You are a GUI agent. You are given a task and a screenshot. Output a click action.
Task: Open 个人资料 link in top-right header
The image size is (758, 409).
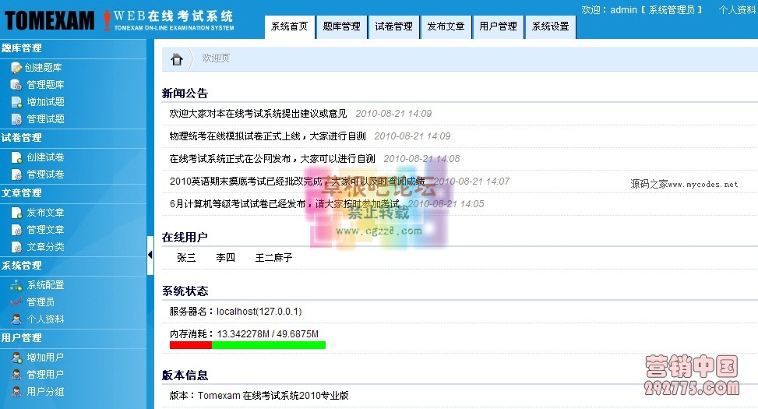click(737, 9)
